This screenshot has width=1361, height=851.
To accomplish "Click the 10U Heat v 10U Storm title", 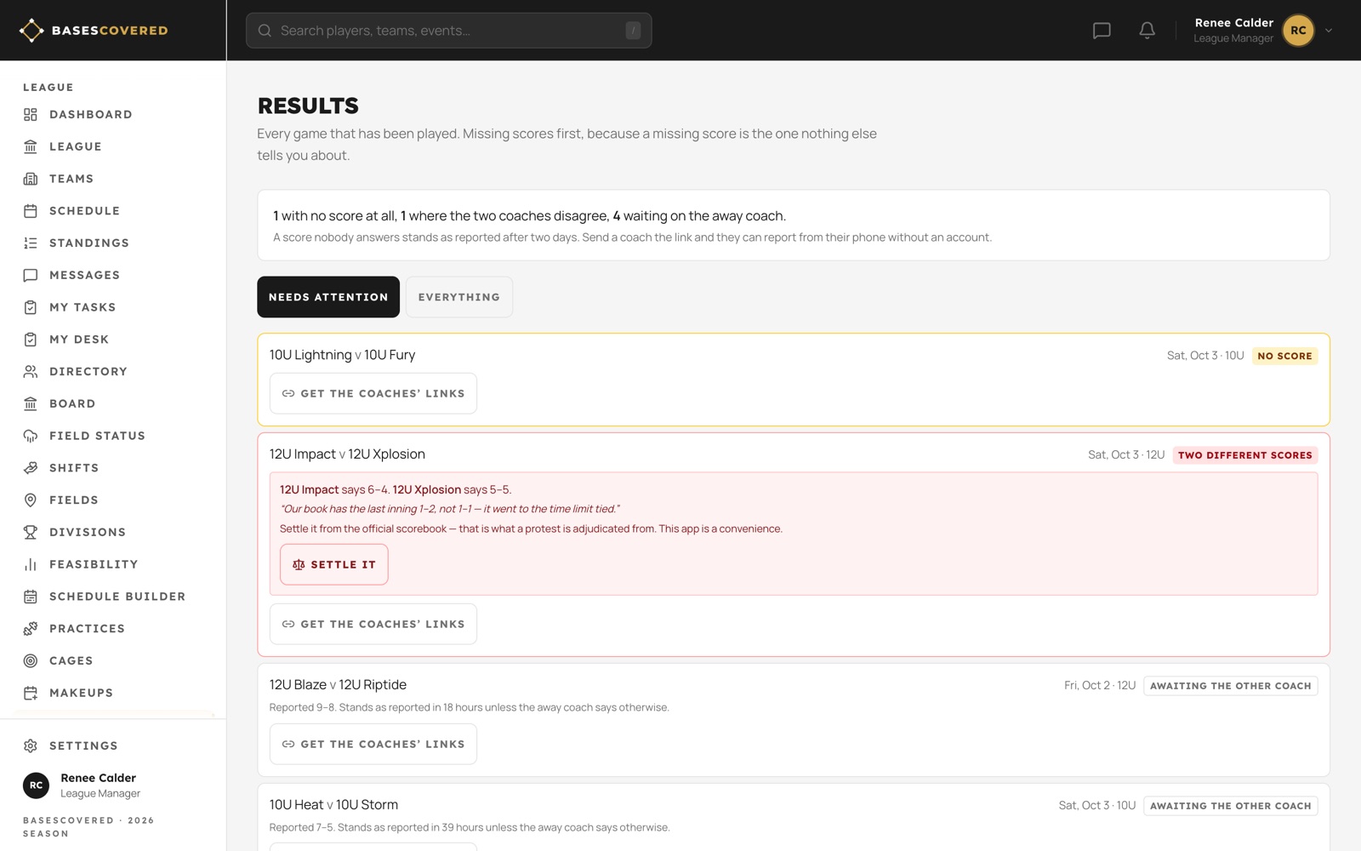I will click(x=333, y=805).
